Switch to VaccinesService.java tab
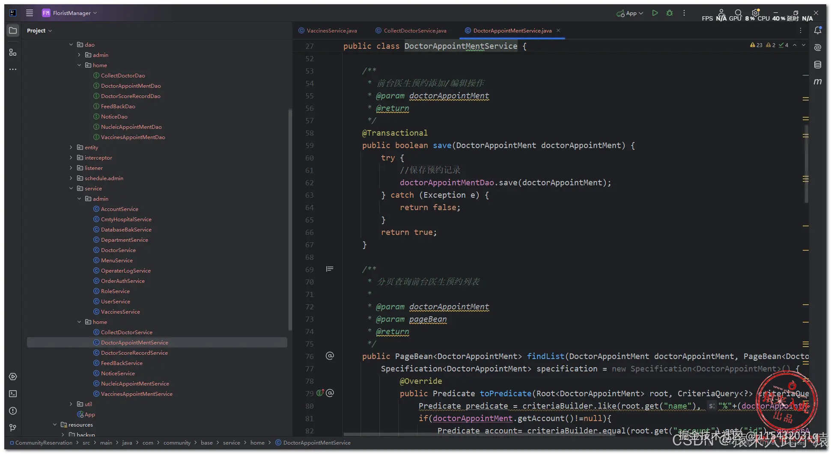The height and width of the screenshot is (454, 831). [x=328, y=30]
